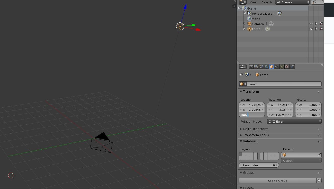Click the outliner search filter magnifier
This screenshot has width=334, height=189.
[x=314, y=2]
